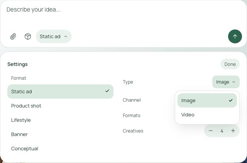The image size is (247, 163).
Task: Click the Type setting label
Action: tap(128, 82)
